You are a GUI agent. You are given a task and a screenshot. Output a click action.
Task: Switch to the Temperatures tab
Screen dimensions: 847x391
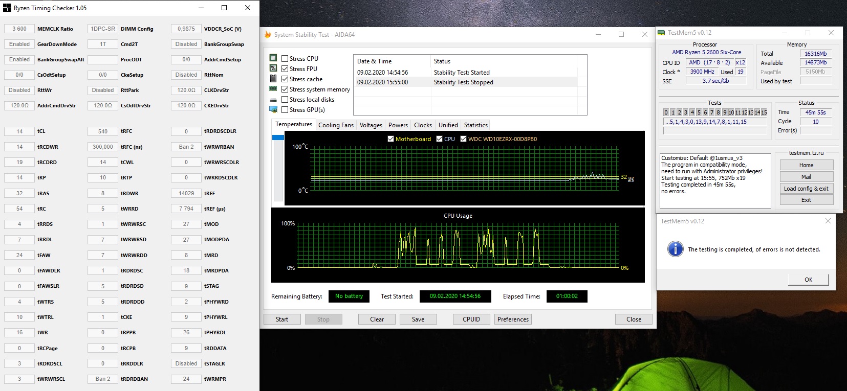coord(294,124)
